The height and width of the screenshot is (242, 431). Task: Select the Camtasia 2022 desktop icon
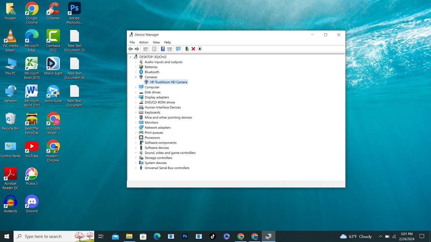pyautogui.click(x=53, y=41)
